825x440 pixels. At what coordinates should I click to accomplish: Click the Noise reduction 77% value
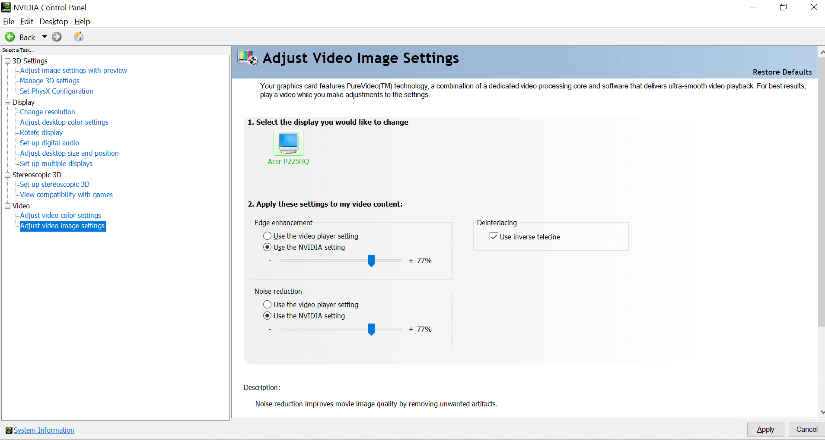point(424,329)
